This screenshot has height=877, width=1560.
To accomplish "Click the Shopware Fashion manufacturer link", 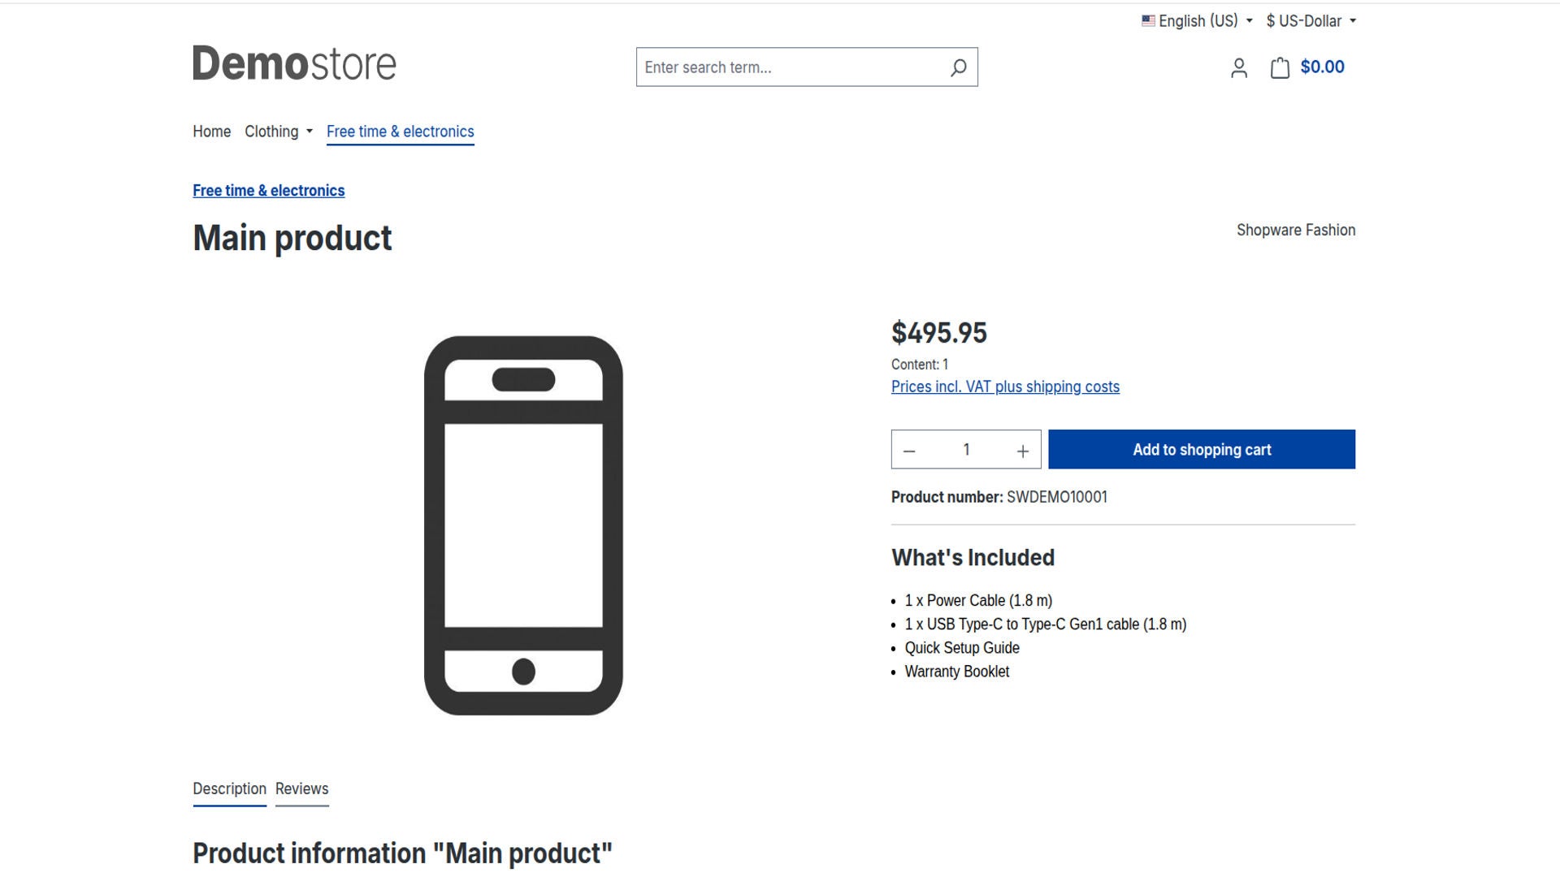I will pos(1295,231).
